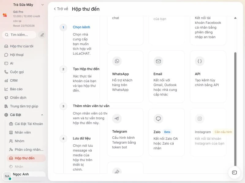Choose the Zalo channel title
The width and height of the screenshot is (245, 183).
click(x=157, y=132)
